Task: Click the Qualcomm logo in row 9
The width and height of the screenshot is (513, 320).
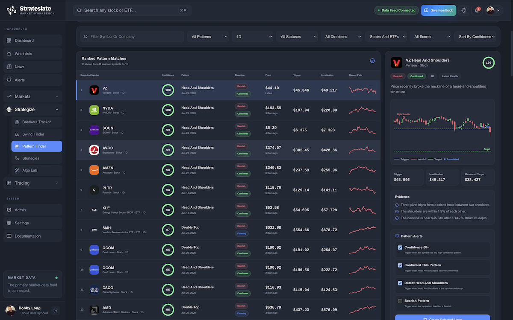Action: 94,250
